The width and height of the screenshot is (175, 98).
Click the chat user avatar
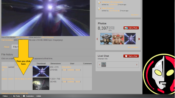pyautogui.click(x=104, y=65)
